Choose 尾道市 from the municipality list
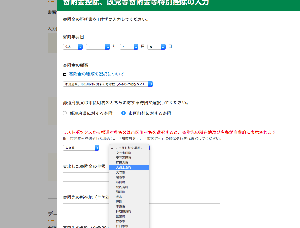 (120, 177)
